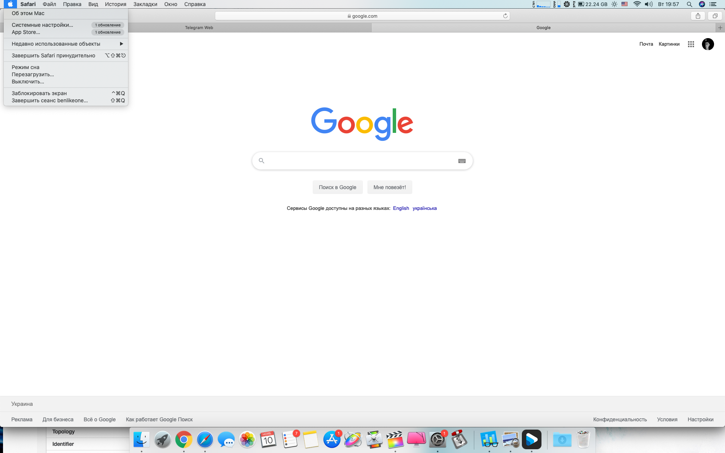Open Системные настройки menu item

point(66,25)
